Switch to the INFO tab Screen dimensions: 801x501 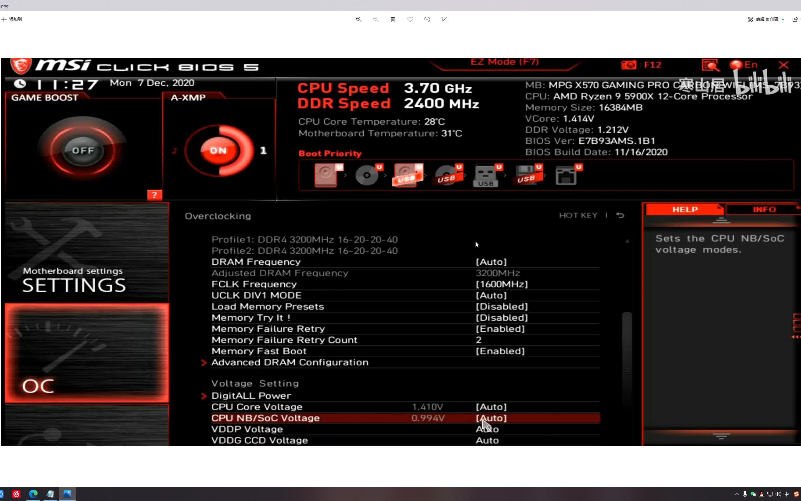click(764, 209)
